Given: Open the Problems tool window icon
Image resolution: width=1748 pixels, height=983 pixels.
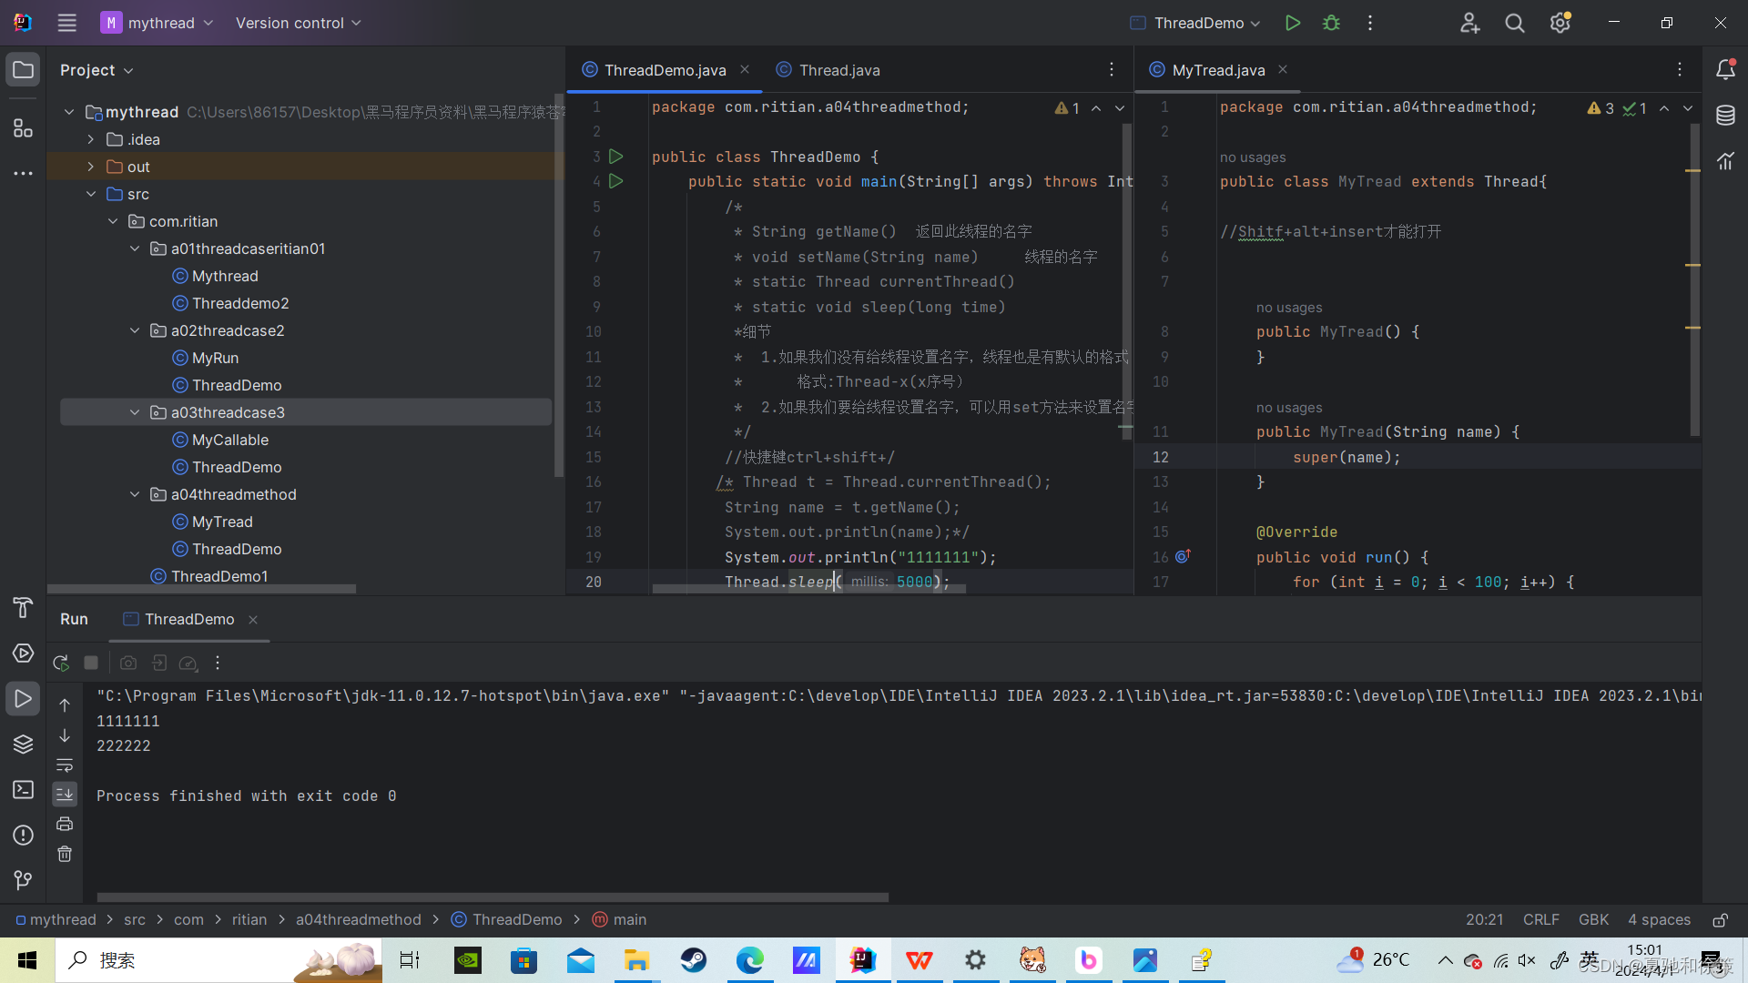Looking at the screenshot, I should [23, 835].
